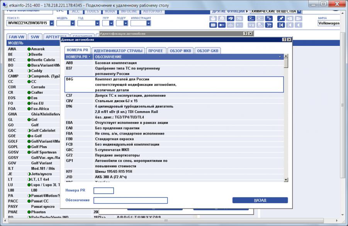Open the МОДЕЛЬ dropdown
Image resolution: width=348 pixels, height=226 pixels.
coord(73,23)
